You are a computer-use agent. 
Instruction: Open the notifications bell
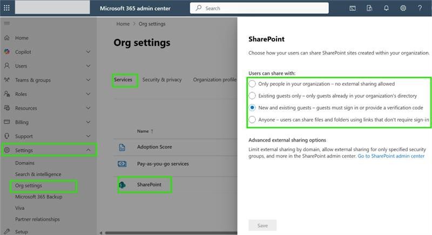[x=386, y=8]
